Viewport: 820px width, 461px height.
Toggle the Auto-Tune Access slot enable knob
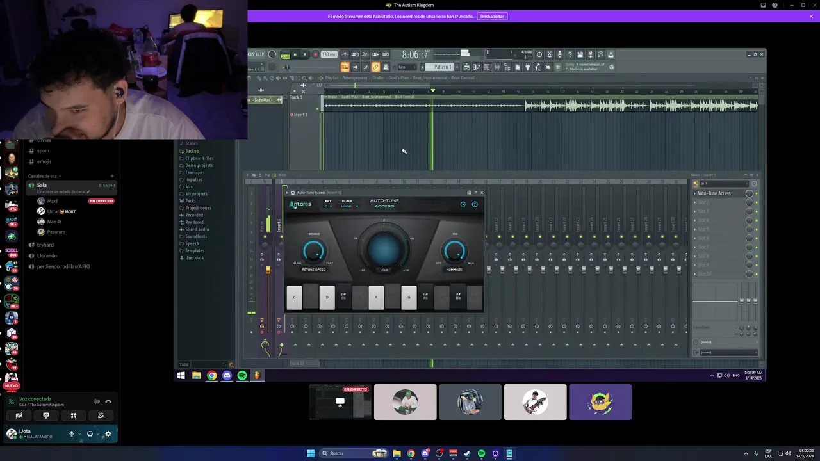coord(749,193)
